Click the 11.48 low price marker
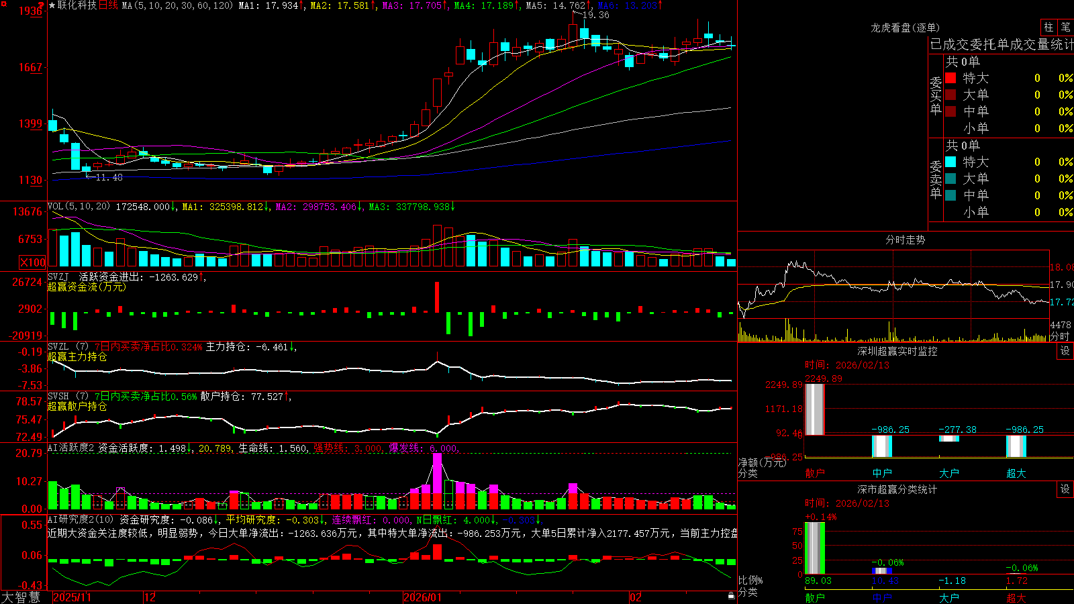The image size is (1074, 604). (109, 177)
